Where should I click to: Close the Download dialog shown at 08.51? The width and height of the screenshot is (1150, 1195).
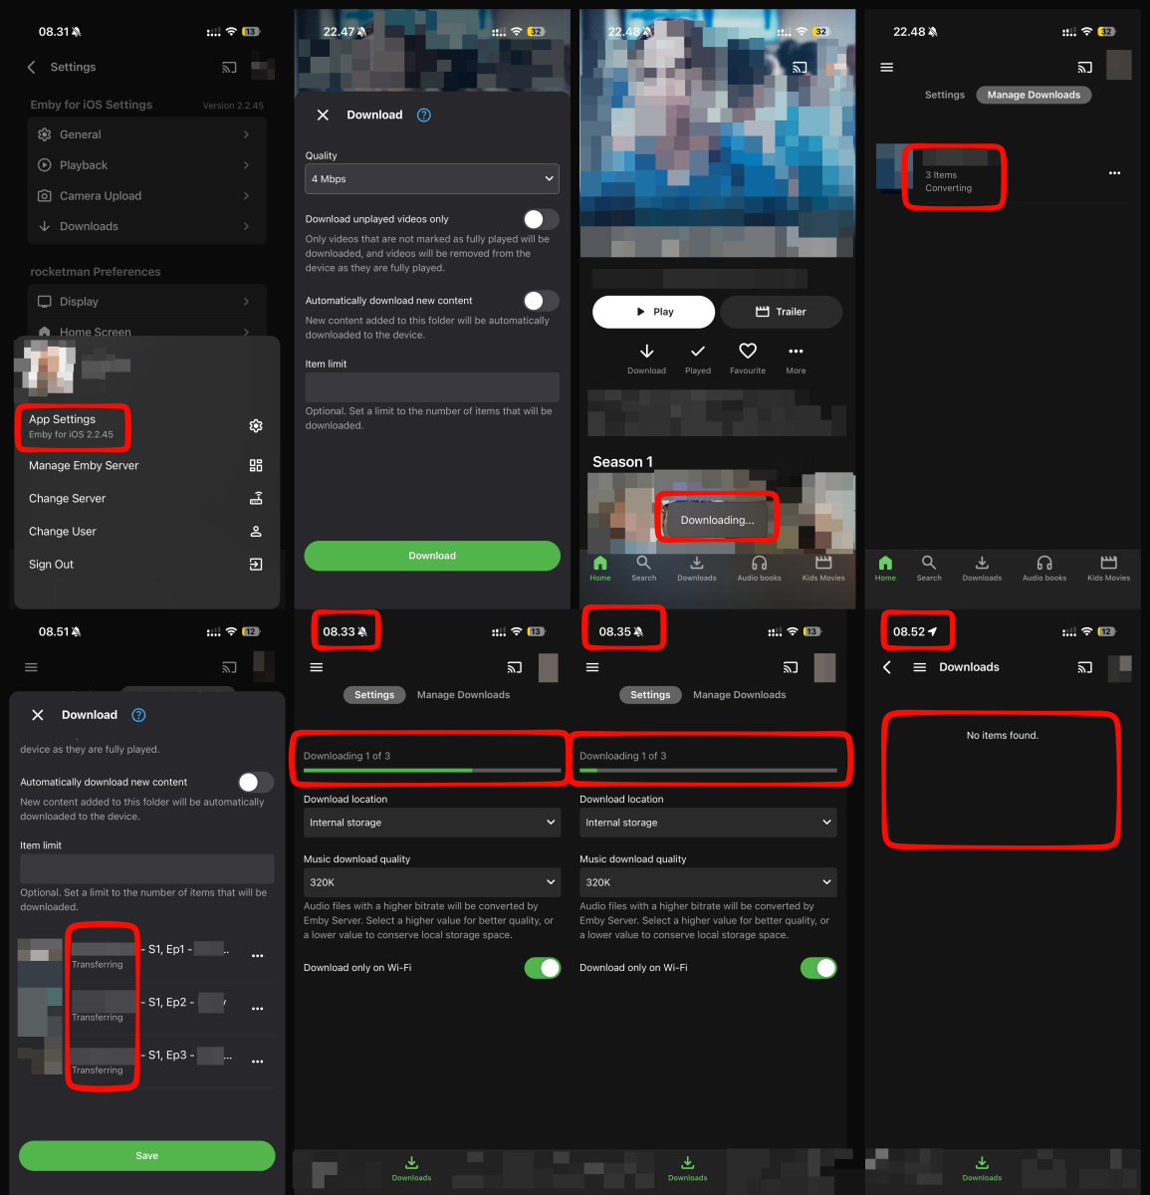pos(38,715)
